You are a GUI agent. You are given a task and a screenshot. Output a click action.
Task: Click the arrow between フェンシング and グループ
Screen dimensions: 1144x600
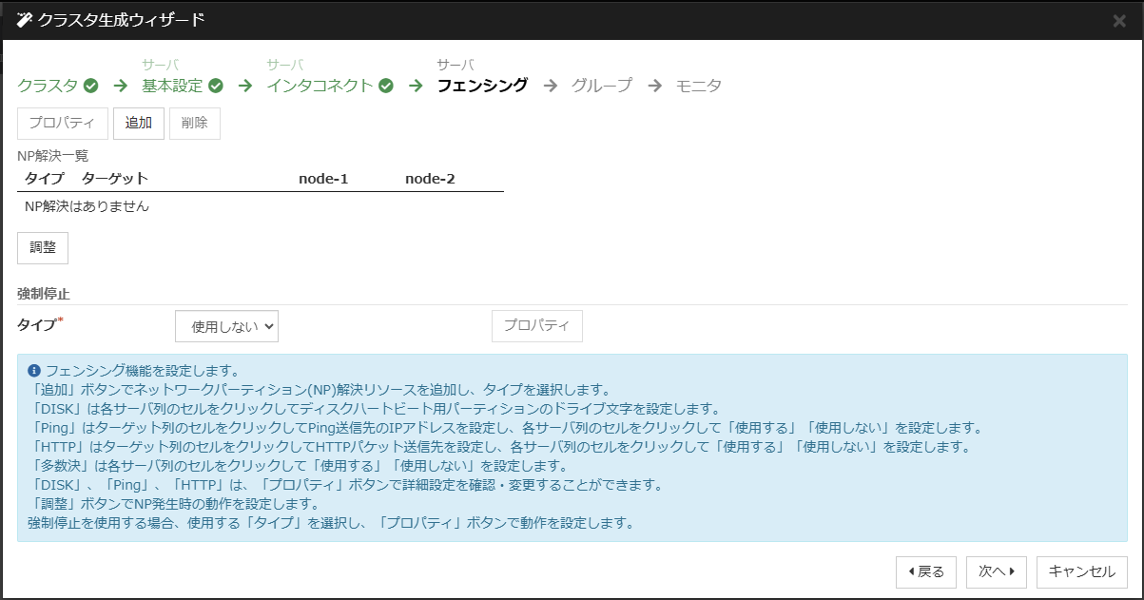pyautogui.click(x=550, y=86)
